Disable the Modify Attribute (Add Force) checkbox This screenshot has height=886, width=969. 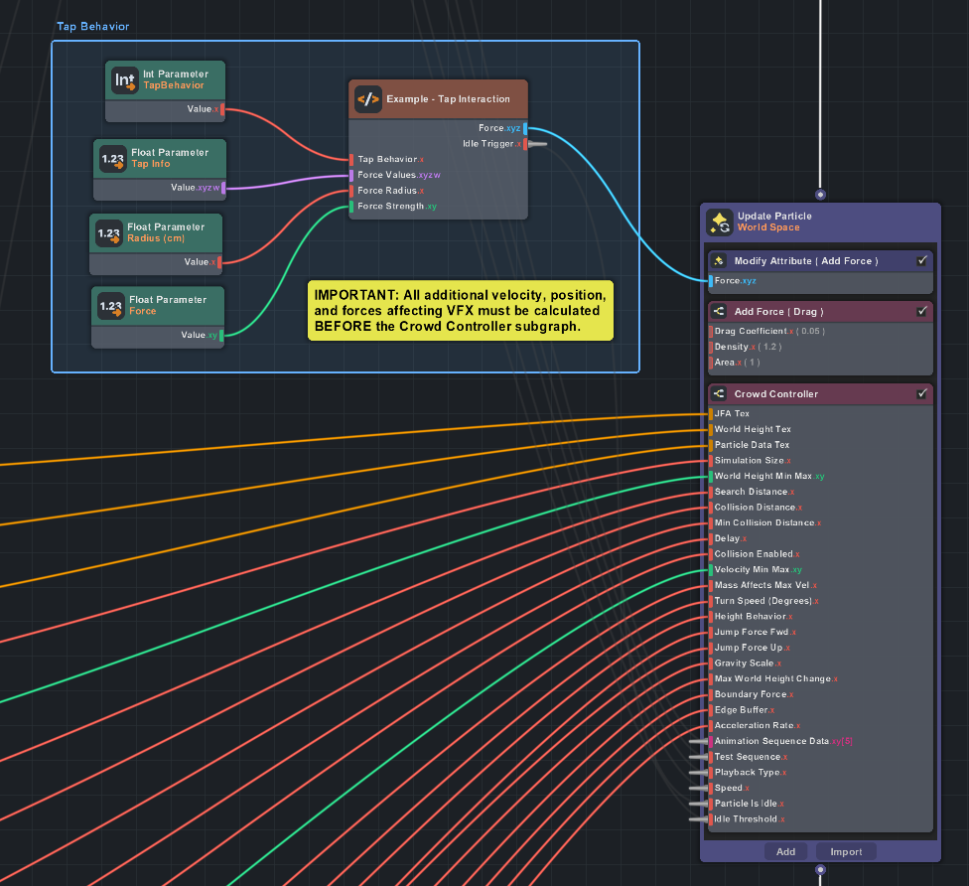(922, 260)
